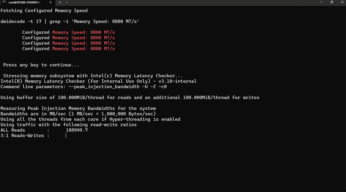Click the dmidecode -t 17 command line
This screenshot has height=192, width=346.
[x=70, y=21]
